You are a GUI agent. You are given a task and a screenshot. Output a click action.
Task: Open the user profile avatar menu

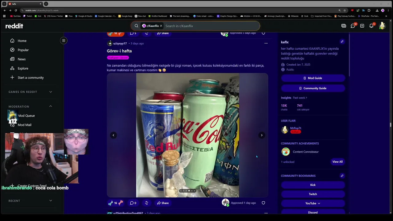pos(382,26)
